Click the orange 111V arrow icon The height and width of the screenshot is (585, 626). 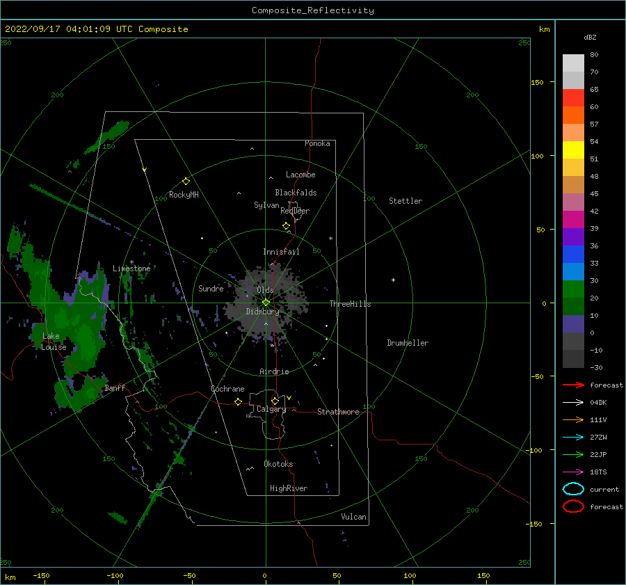[573, 419]
